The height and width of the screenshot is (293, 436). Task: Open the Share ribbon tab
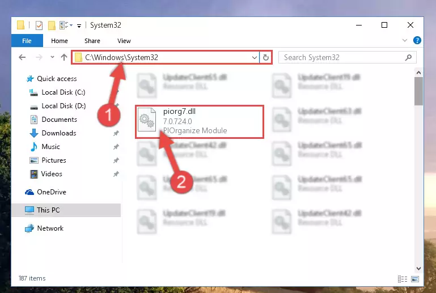(92, 41)
